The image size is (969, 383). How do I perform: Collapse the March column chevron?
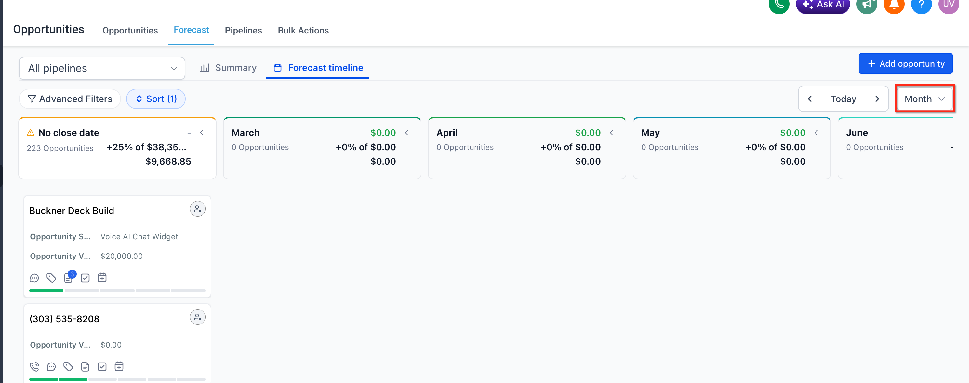407,133
